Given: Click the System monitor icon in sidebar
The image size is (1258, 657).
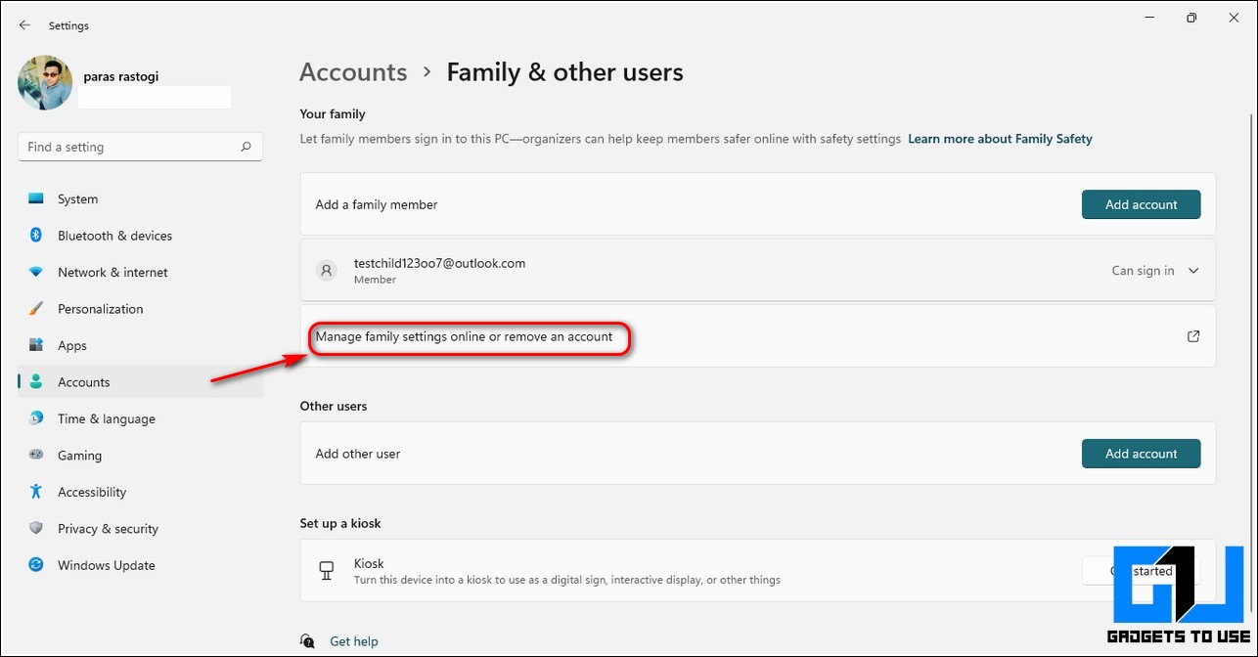Looking at the screenshot, I should [36, 198].
